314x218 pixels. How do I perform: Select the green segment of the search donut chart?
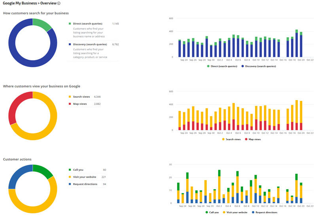43,23
